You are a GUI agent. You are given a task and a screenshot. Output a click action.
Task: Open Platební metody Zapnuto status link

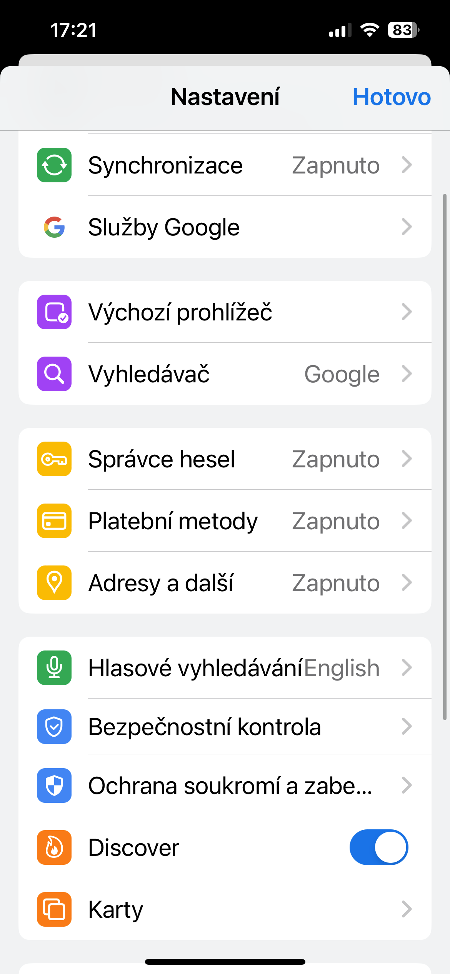(x=336, y=521)
